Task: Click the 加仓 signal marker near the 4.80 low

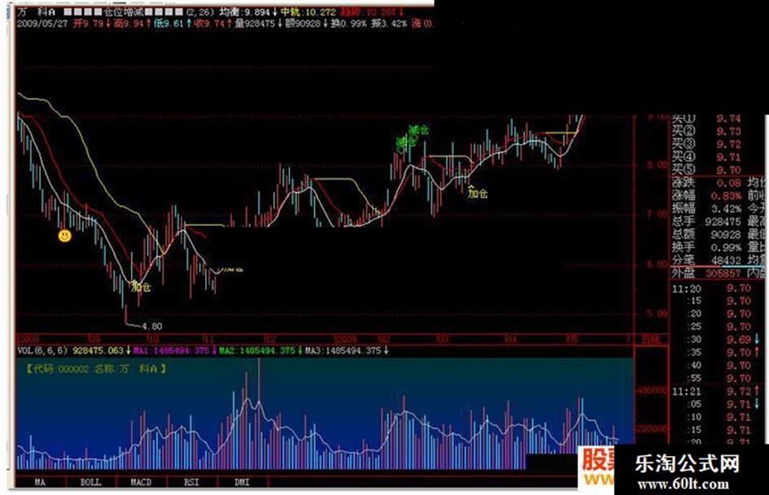Action: 142,286
